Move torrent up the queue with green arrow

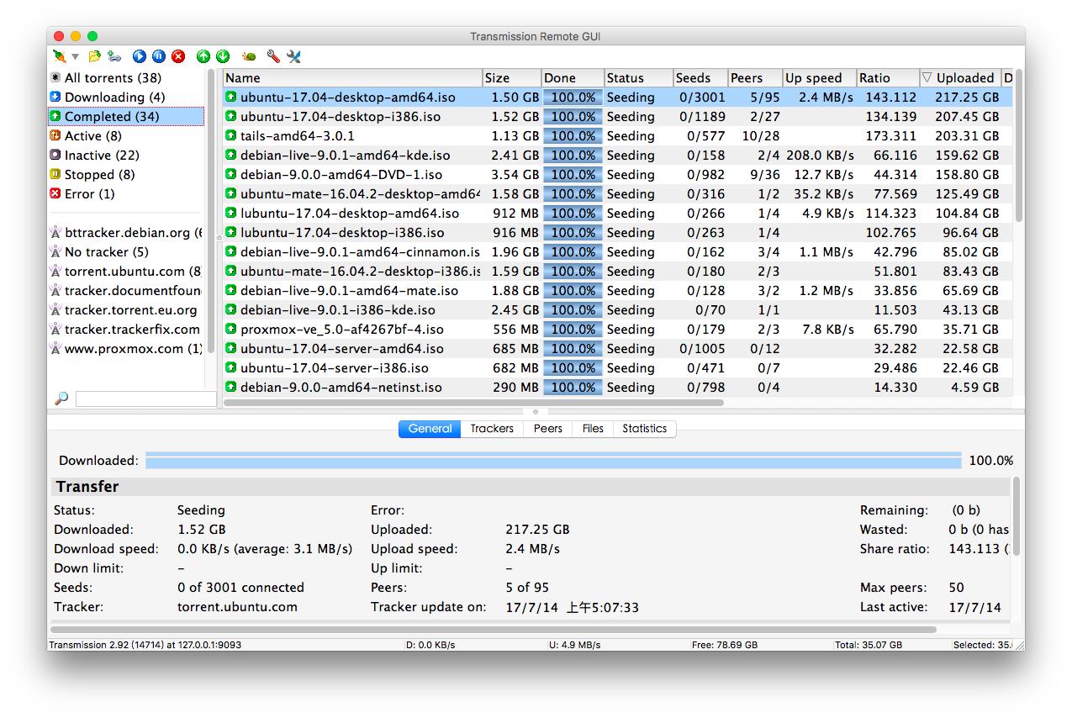pos(203,56)
